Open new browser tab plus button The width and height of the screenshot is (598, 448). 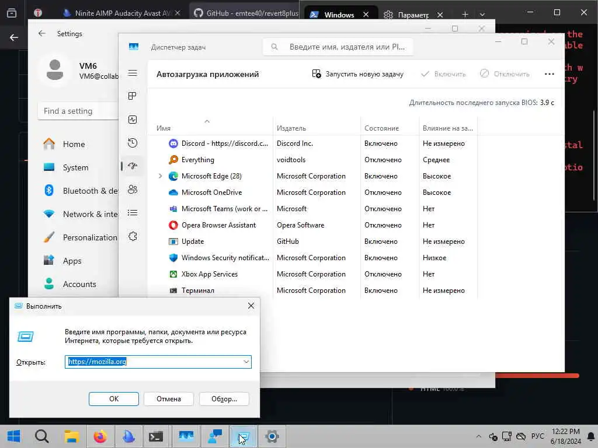pyautogui.click(x=465, y=15)
